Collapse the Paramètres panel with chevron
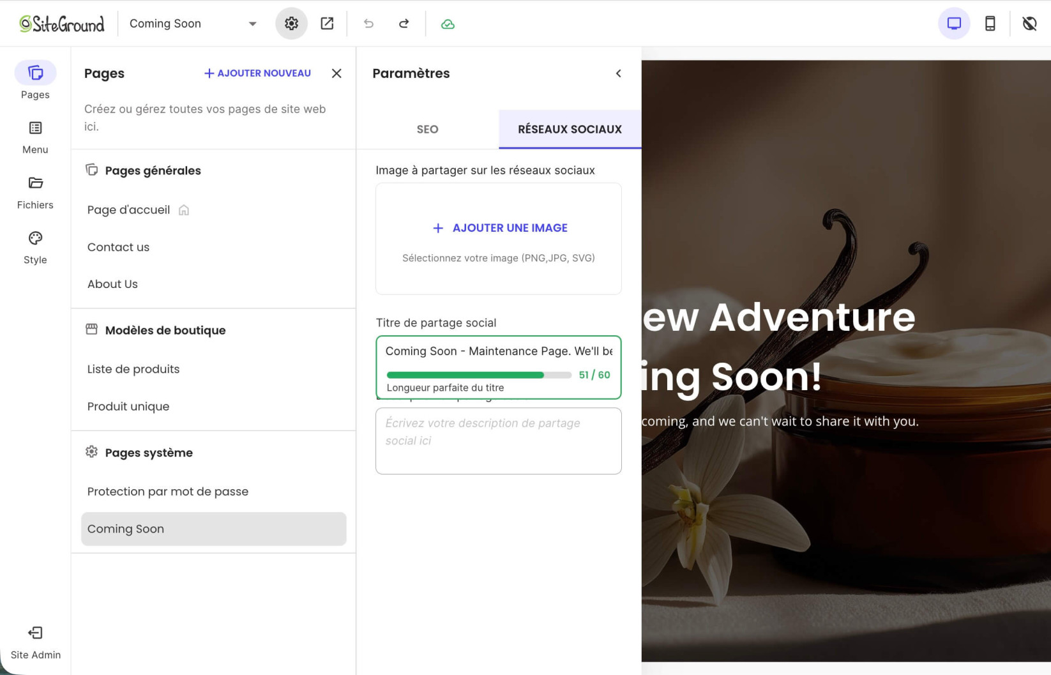Viewport: 1051px width, 675px height. click(x=618, y=73)
